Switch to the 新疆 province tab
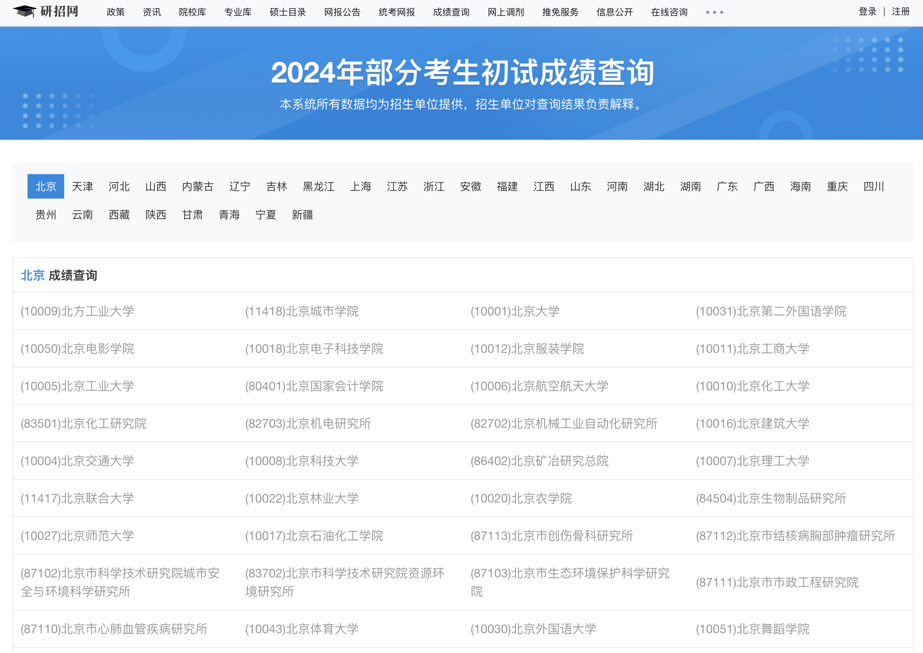The height and width of the screenshot is (653, 923). click(x=302, y=215)
